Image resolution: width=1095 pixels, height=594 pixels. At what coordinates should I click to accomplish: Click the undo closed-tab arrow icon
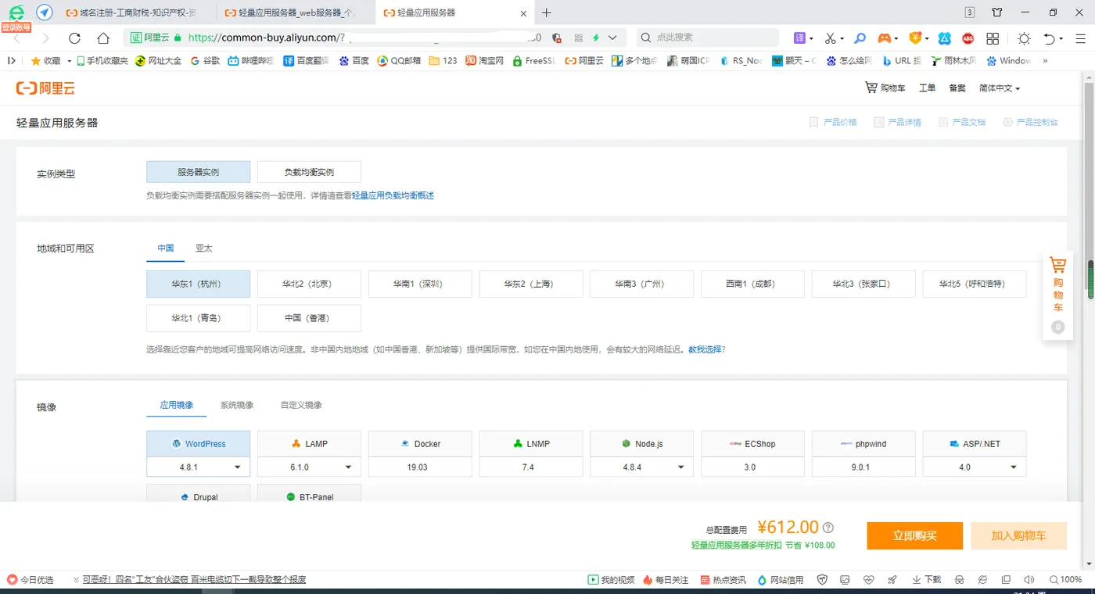[x=1050, y=38]
